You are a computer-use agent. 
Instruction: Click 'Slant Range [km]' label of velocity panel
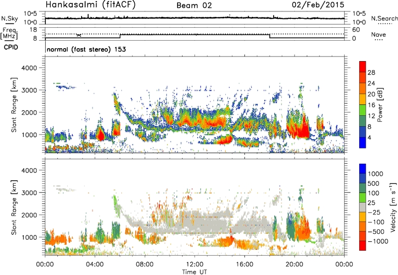pyautogui.click(x=14, y=207)
